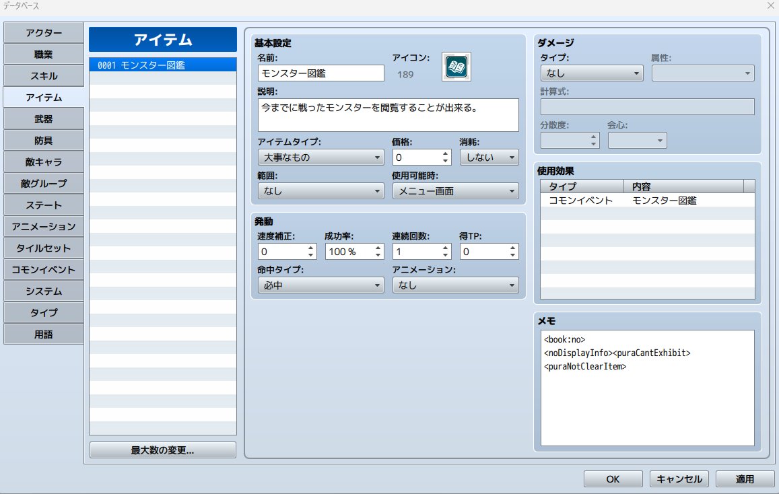Confirm with the OK button
This screenshot has width=779, height=494.
[613, 479]
